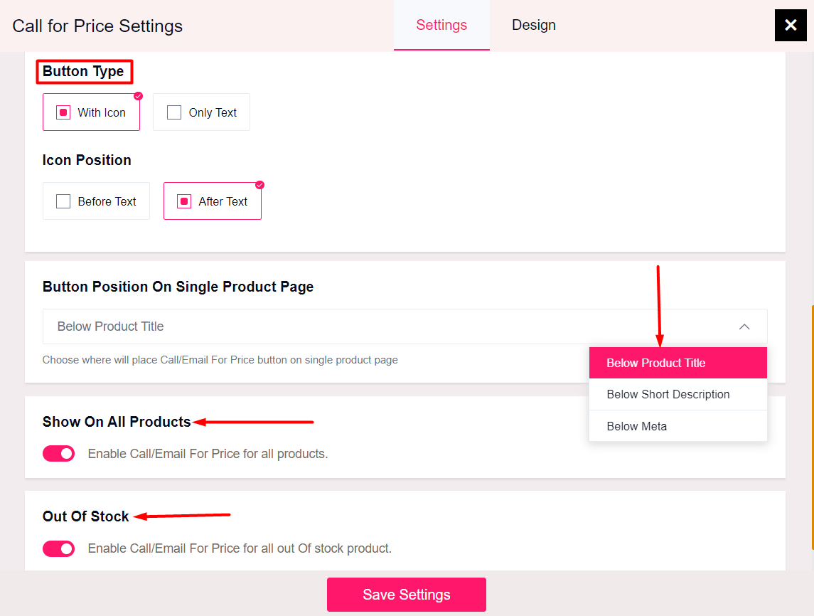
Task: Click the empty square icon in "Only Text"
Action: click(173, 112)
